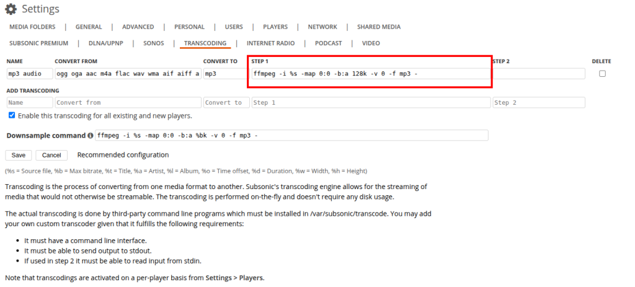Click the CONVERT FROM column header
635x287 pixels.
pyautogui.click(x=76, y=61)
